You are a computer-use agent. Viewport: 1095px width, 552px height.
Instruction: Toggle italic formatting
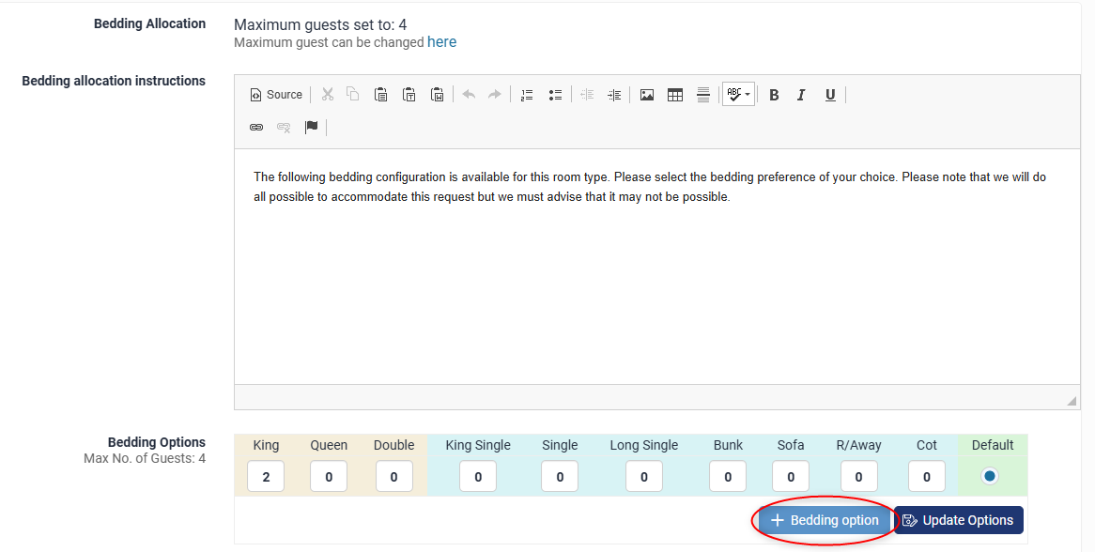(801, 95)
